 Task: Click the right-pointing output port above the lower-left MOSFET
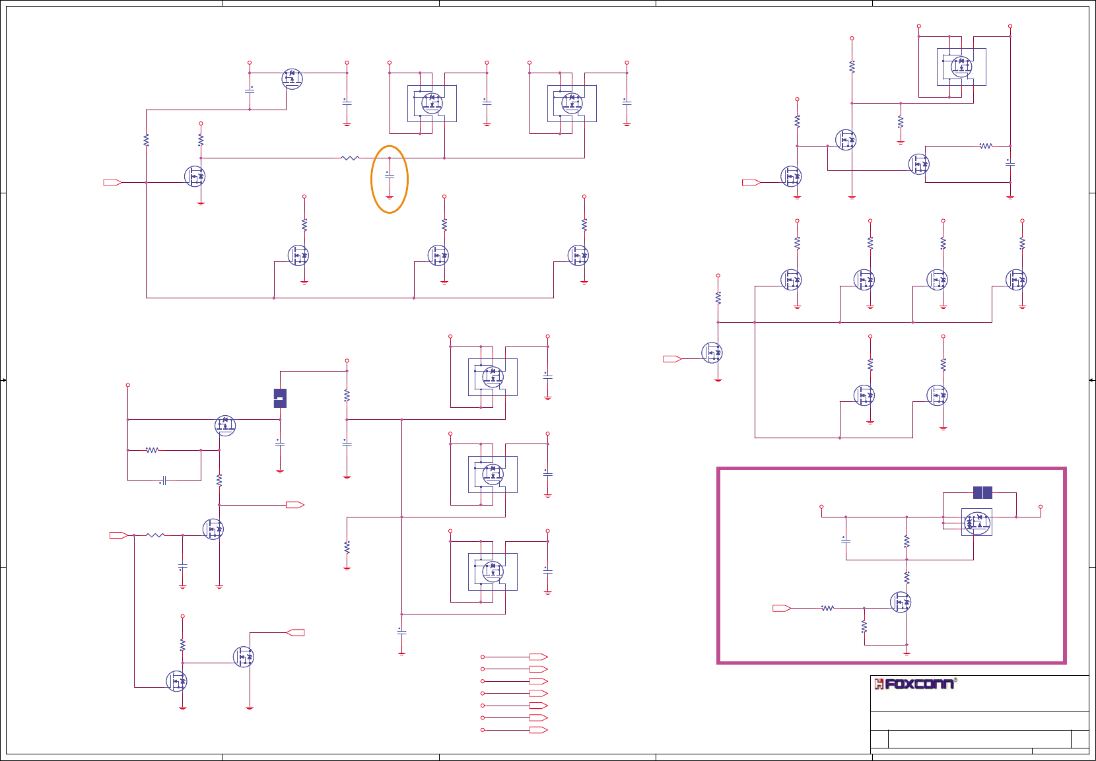pyautogui.click(x=295, y=505)
